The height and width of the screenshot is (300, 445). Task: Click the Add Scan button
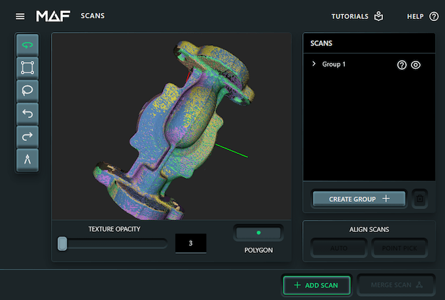(317, 285)
